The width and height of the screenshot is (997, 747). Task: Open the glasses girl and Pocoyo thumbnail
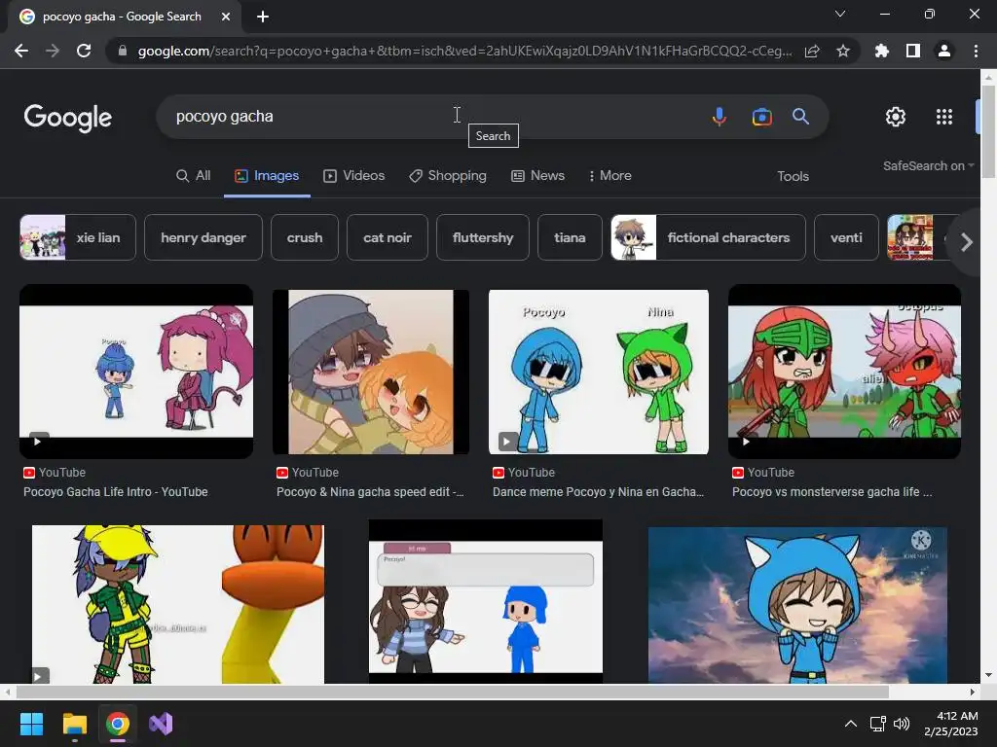point(486,601)
